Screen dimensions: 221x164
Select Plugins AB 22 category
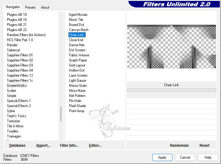pos(17,30)
